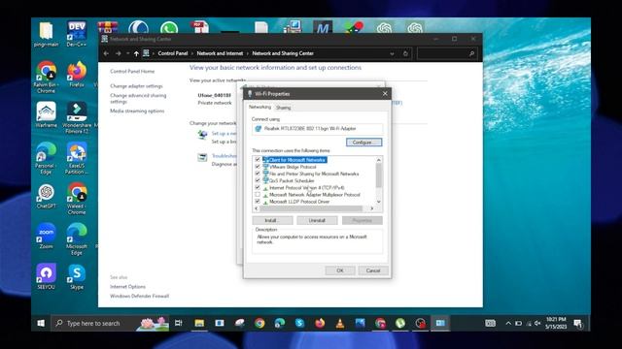Open the ping-main folder on desktop
The image size is (622, 349).
pyautogui.click(x=46, y=34)
